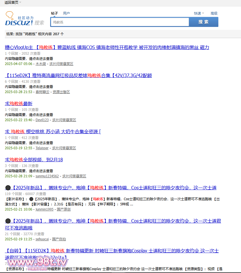The image size is (241, 273).
Task: Focus the search keyword input field
Action: [120, 22]
